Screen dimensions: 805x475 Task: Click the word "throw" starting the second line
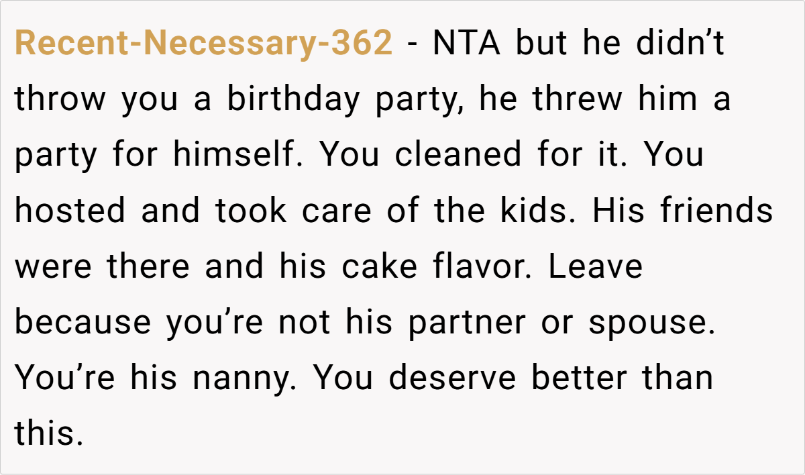tap(60, 99)
